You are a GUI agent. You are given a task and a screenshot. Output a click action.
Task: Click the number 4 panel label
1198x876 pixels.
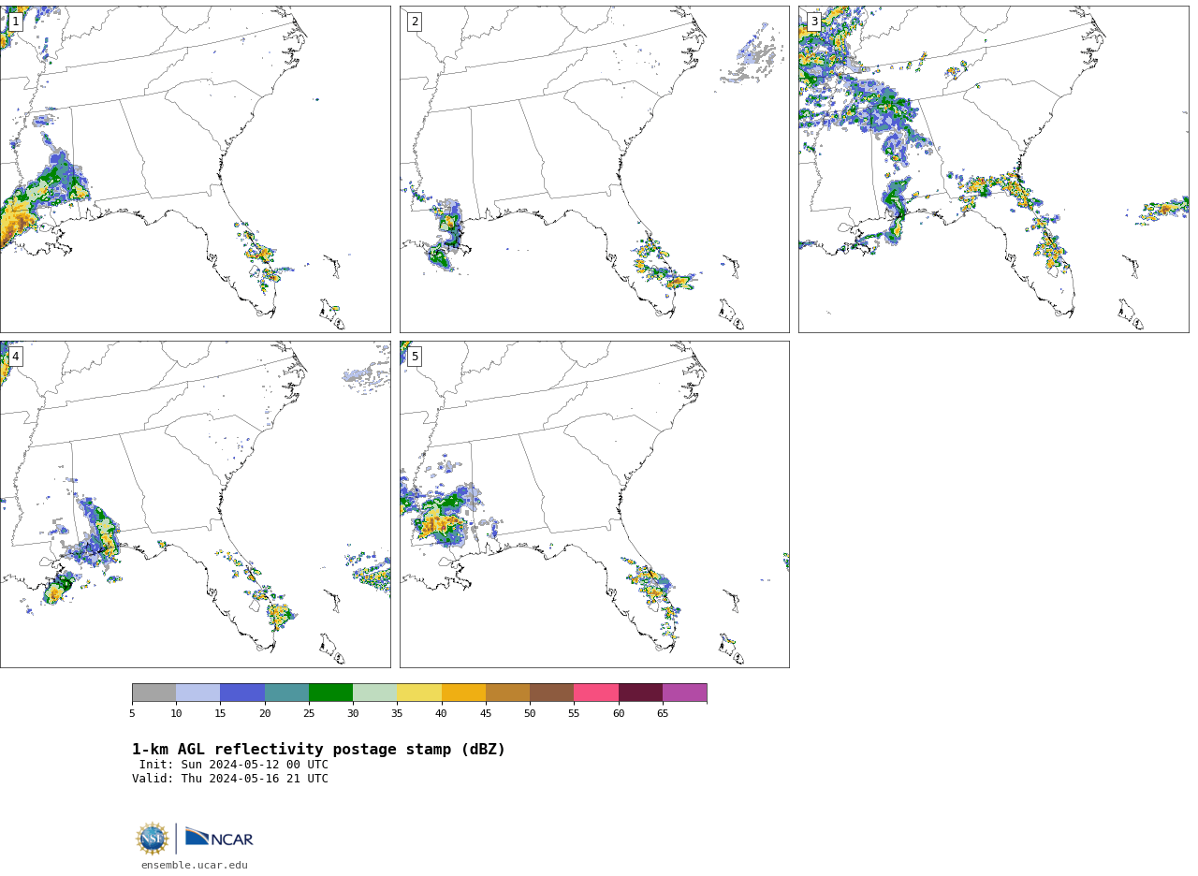(x=15, y=357)
